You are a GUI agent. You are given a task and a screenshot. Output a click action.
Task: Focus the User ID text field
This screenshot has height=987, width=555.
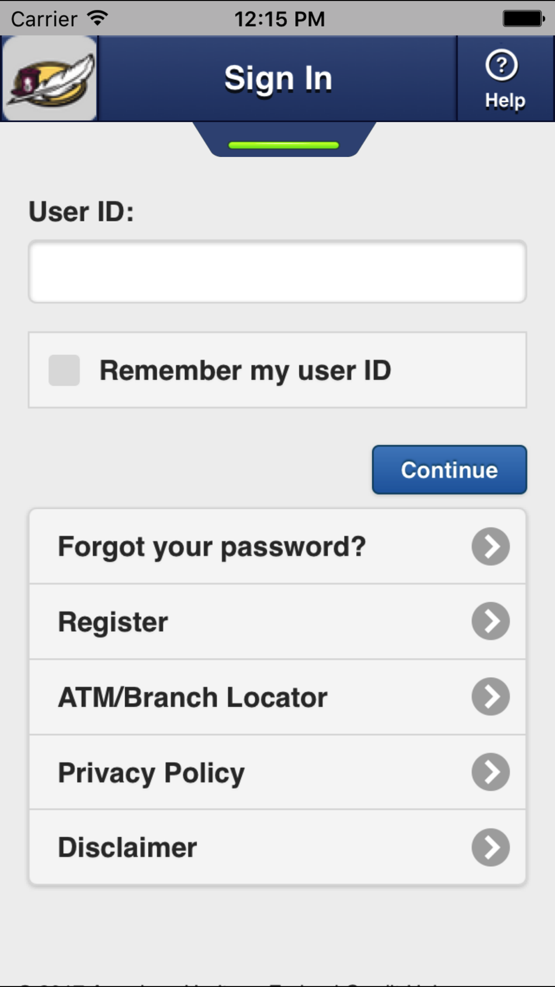tap(277, 271)
